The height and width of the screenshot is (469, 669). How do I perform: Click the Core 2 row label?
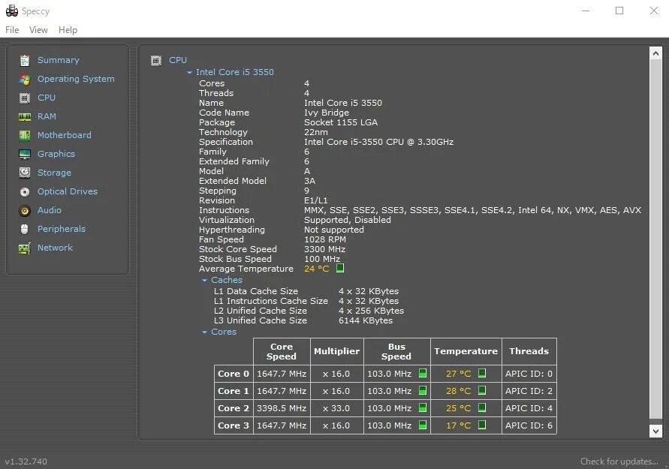[234, 408]
